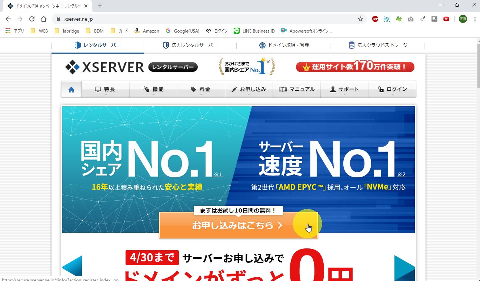Show the next campaign slide arrow
Viewport: 480px width, 281px height.
(x=404, y=268)
